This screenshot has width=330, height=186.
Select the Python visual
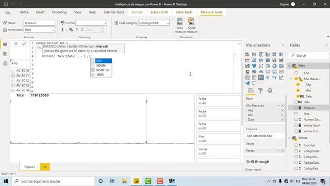pos(274,78)
